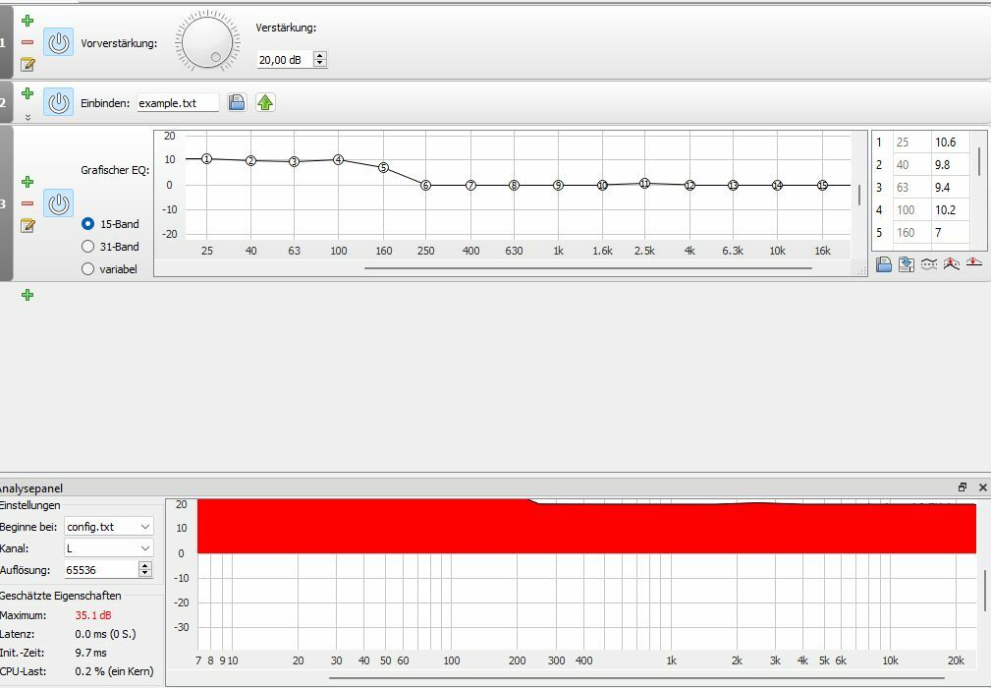Invert the EQ response curve
Screen dimensions: 991x688
[929, 264]
